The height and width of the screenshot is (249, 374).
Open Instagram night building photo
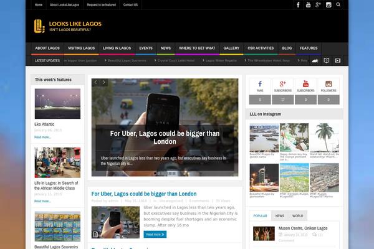[264, 177]
